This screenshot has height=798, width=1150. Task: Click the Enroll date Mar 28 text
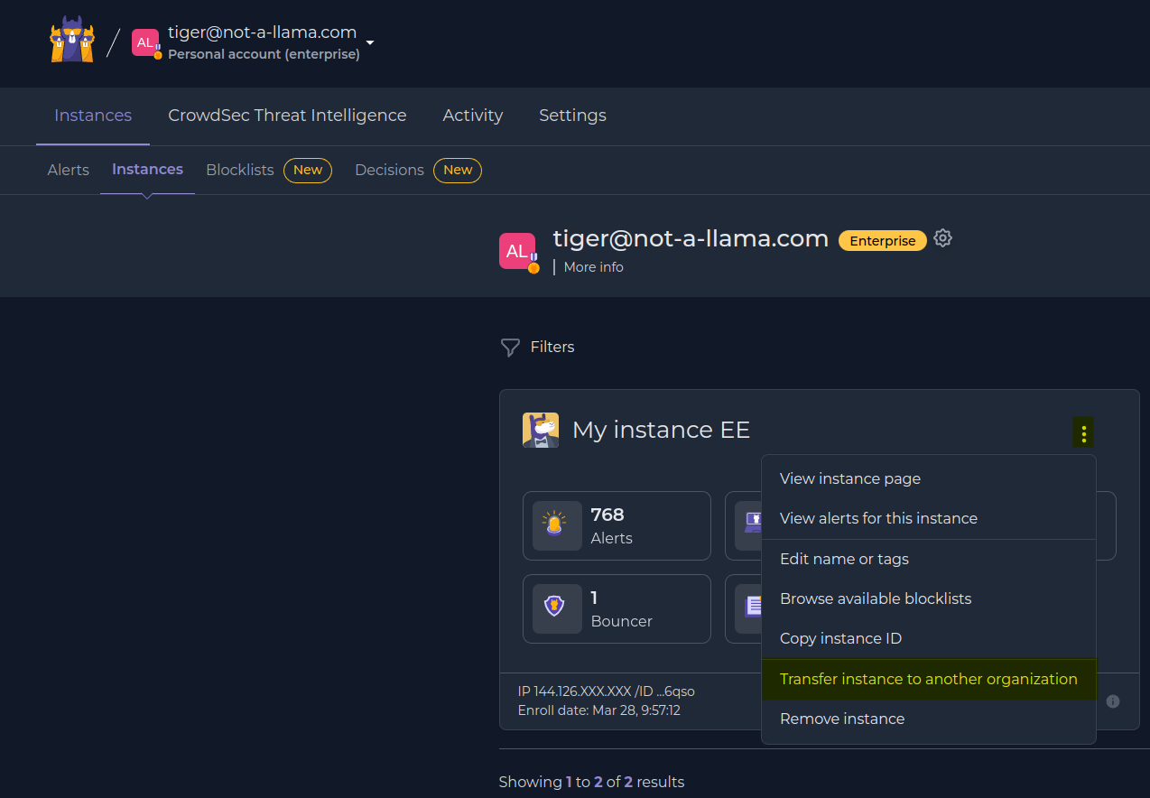coord(599,710)
